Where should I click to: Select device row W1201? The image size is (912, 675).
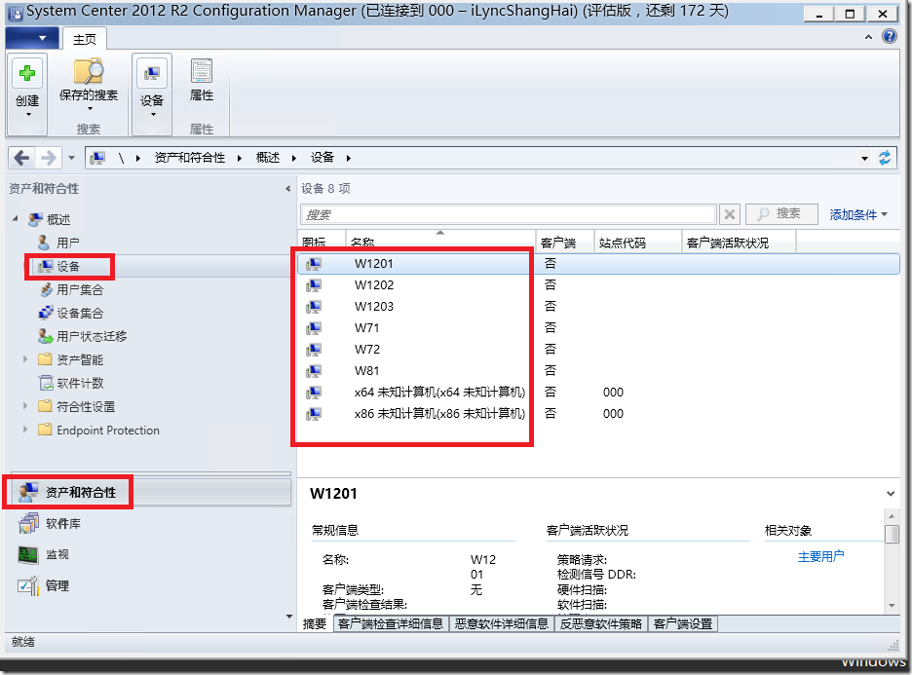pos(598,263)
